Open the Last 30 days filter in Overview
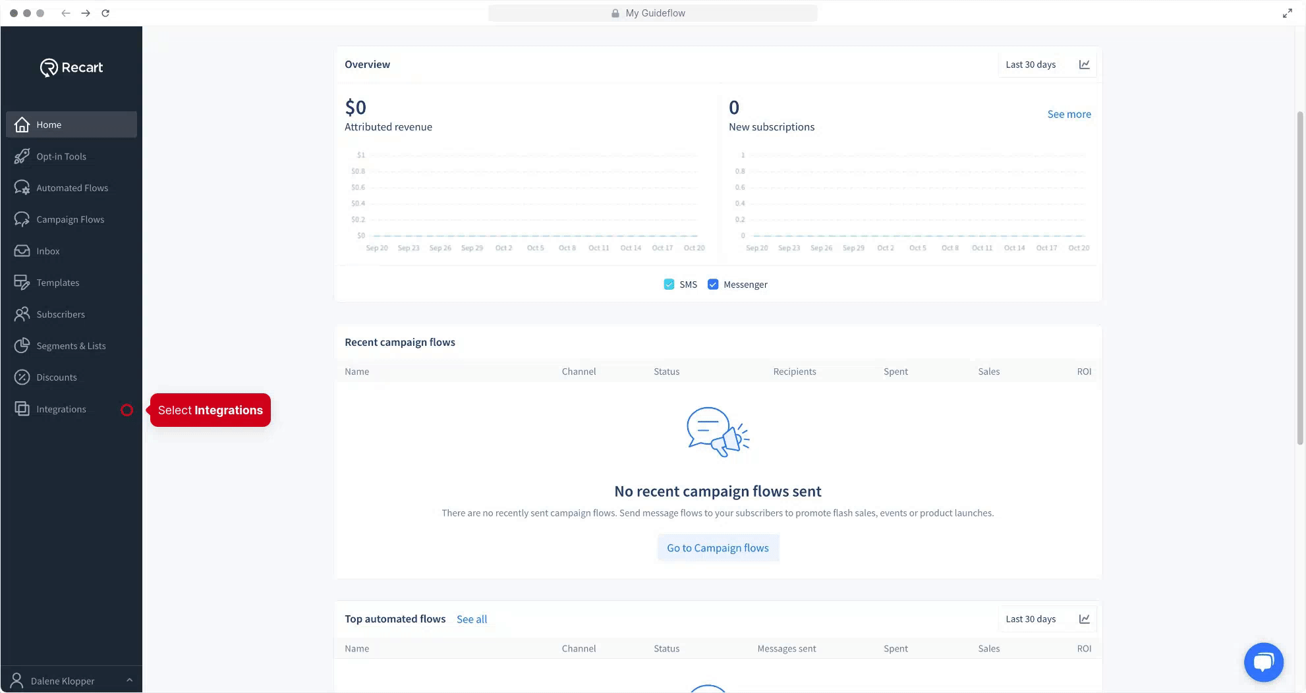This screenshot has height=693, width=1306. (1031, 64)
